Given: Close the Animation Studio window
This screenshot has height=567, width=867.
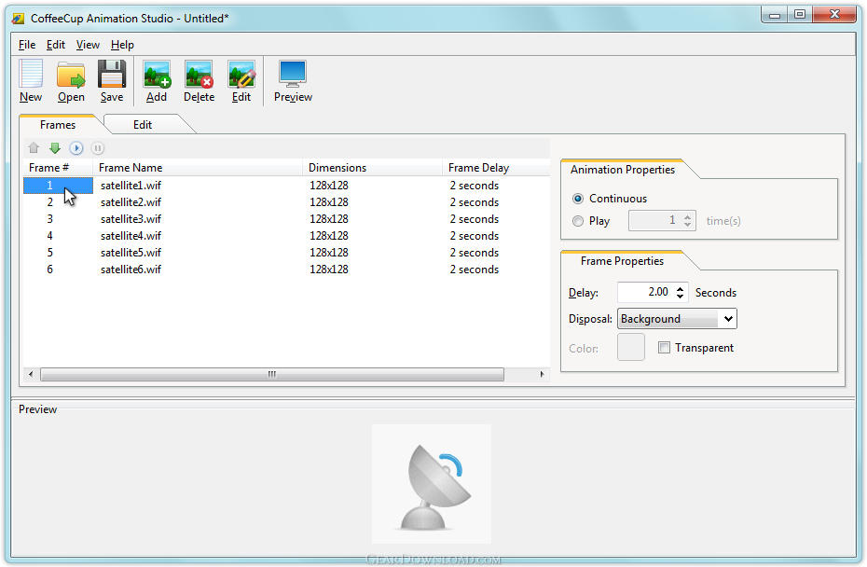Looking at the screenshot, I should point(835,15).
